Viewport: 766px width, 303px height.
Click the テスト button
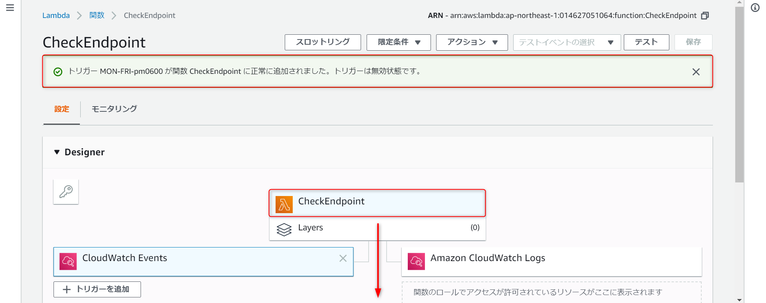click(x=646, y=42)
